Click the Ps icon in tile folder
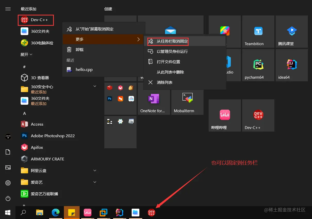312x219 pixels. pyautogui.click(x=110, y=99)
